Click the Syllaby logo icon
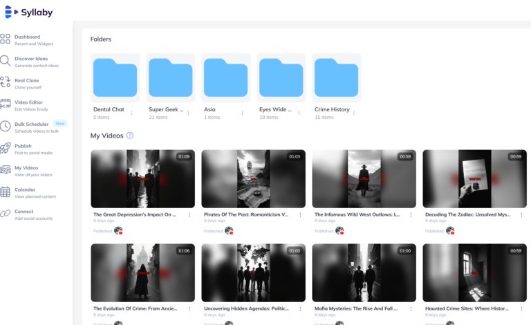The width and height of the screenshot is (531, 325). click(10, 12)
